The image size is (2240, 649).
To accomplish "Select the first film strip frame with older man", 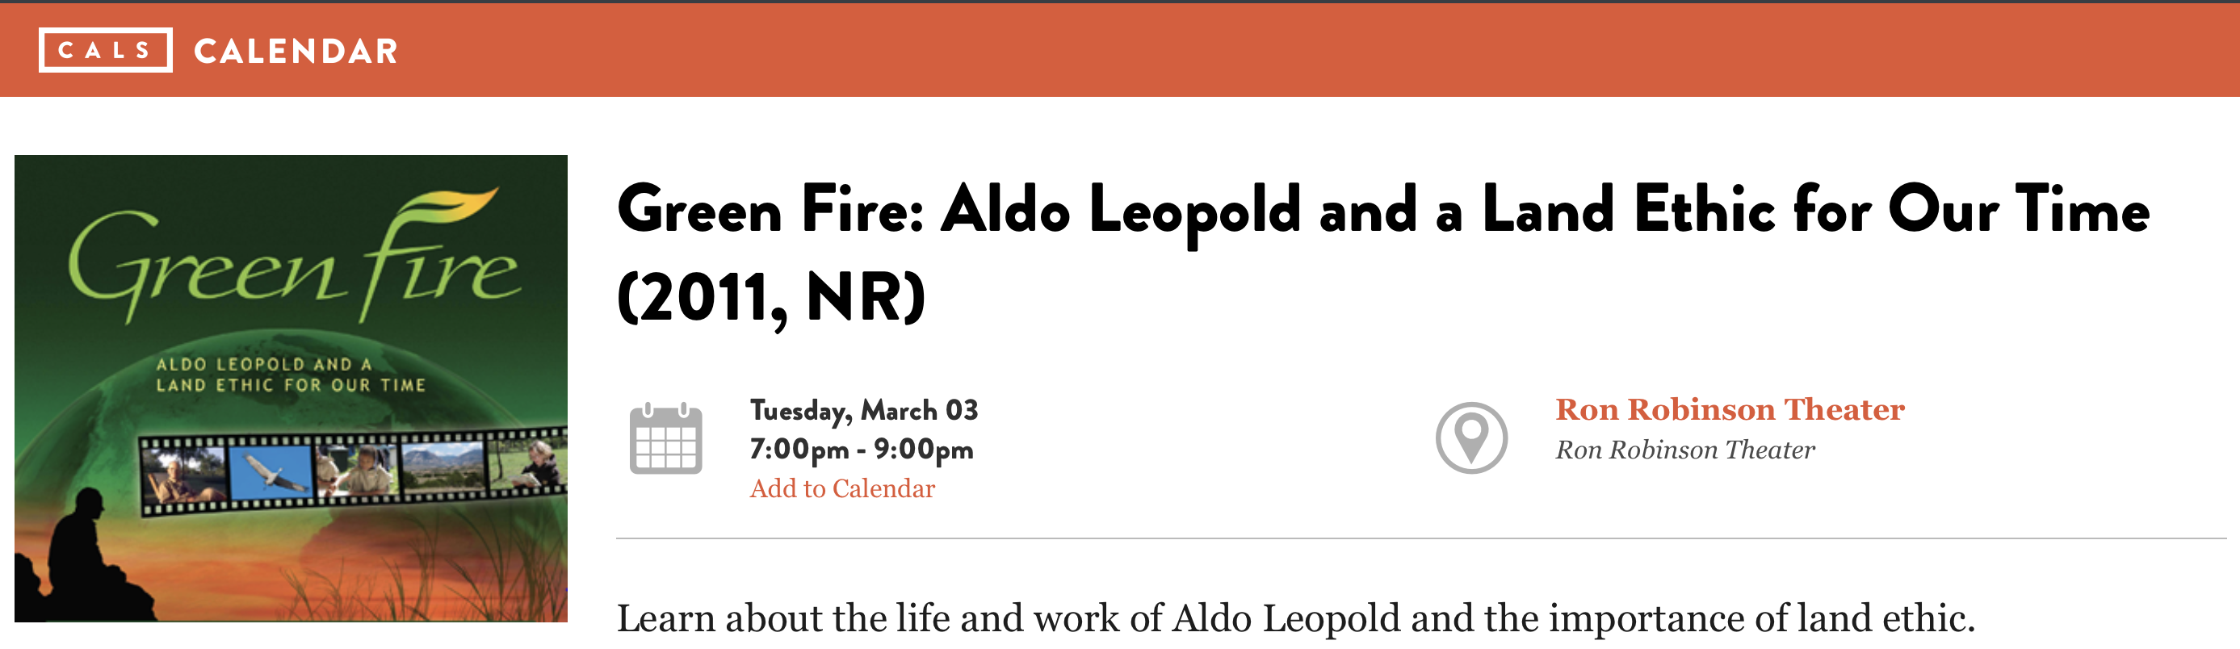I will click(184, 476).
